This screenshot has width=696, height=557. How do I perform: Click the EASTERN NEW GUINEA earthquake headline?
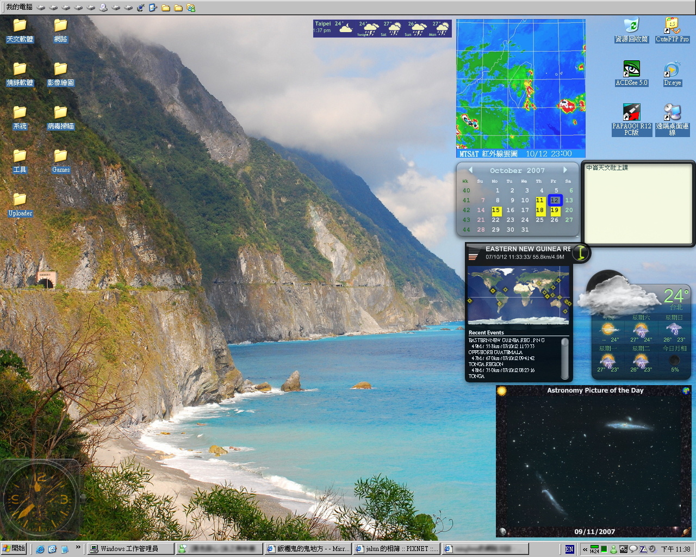pos(528,249)
